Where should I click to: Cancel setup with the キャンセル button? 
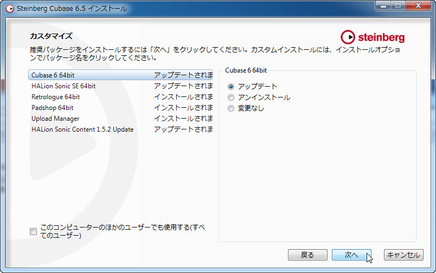tap(403, 255)
